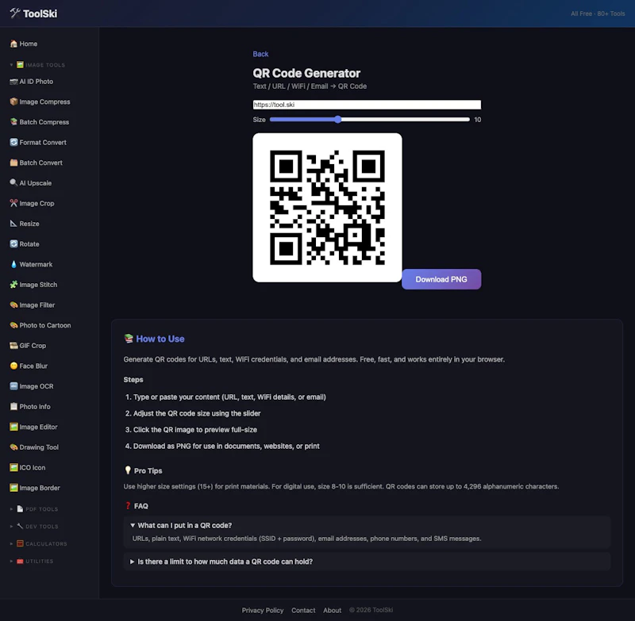Click the AI Upscale magnifier icon
The width and height of the screenshot is (635, 621).
pyautogui.click(x=13, y=183)
